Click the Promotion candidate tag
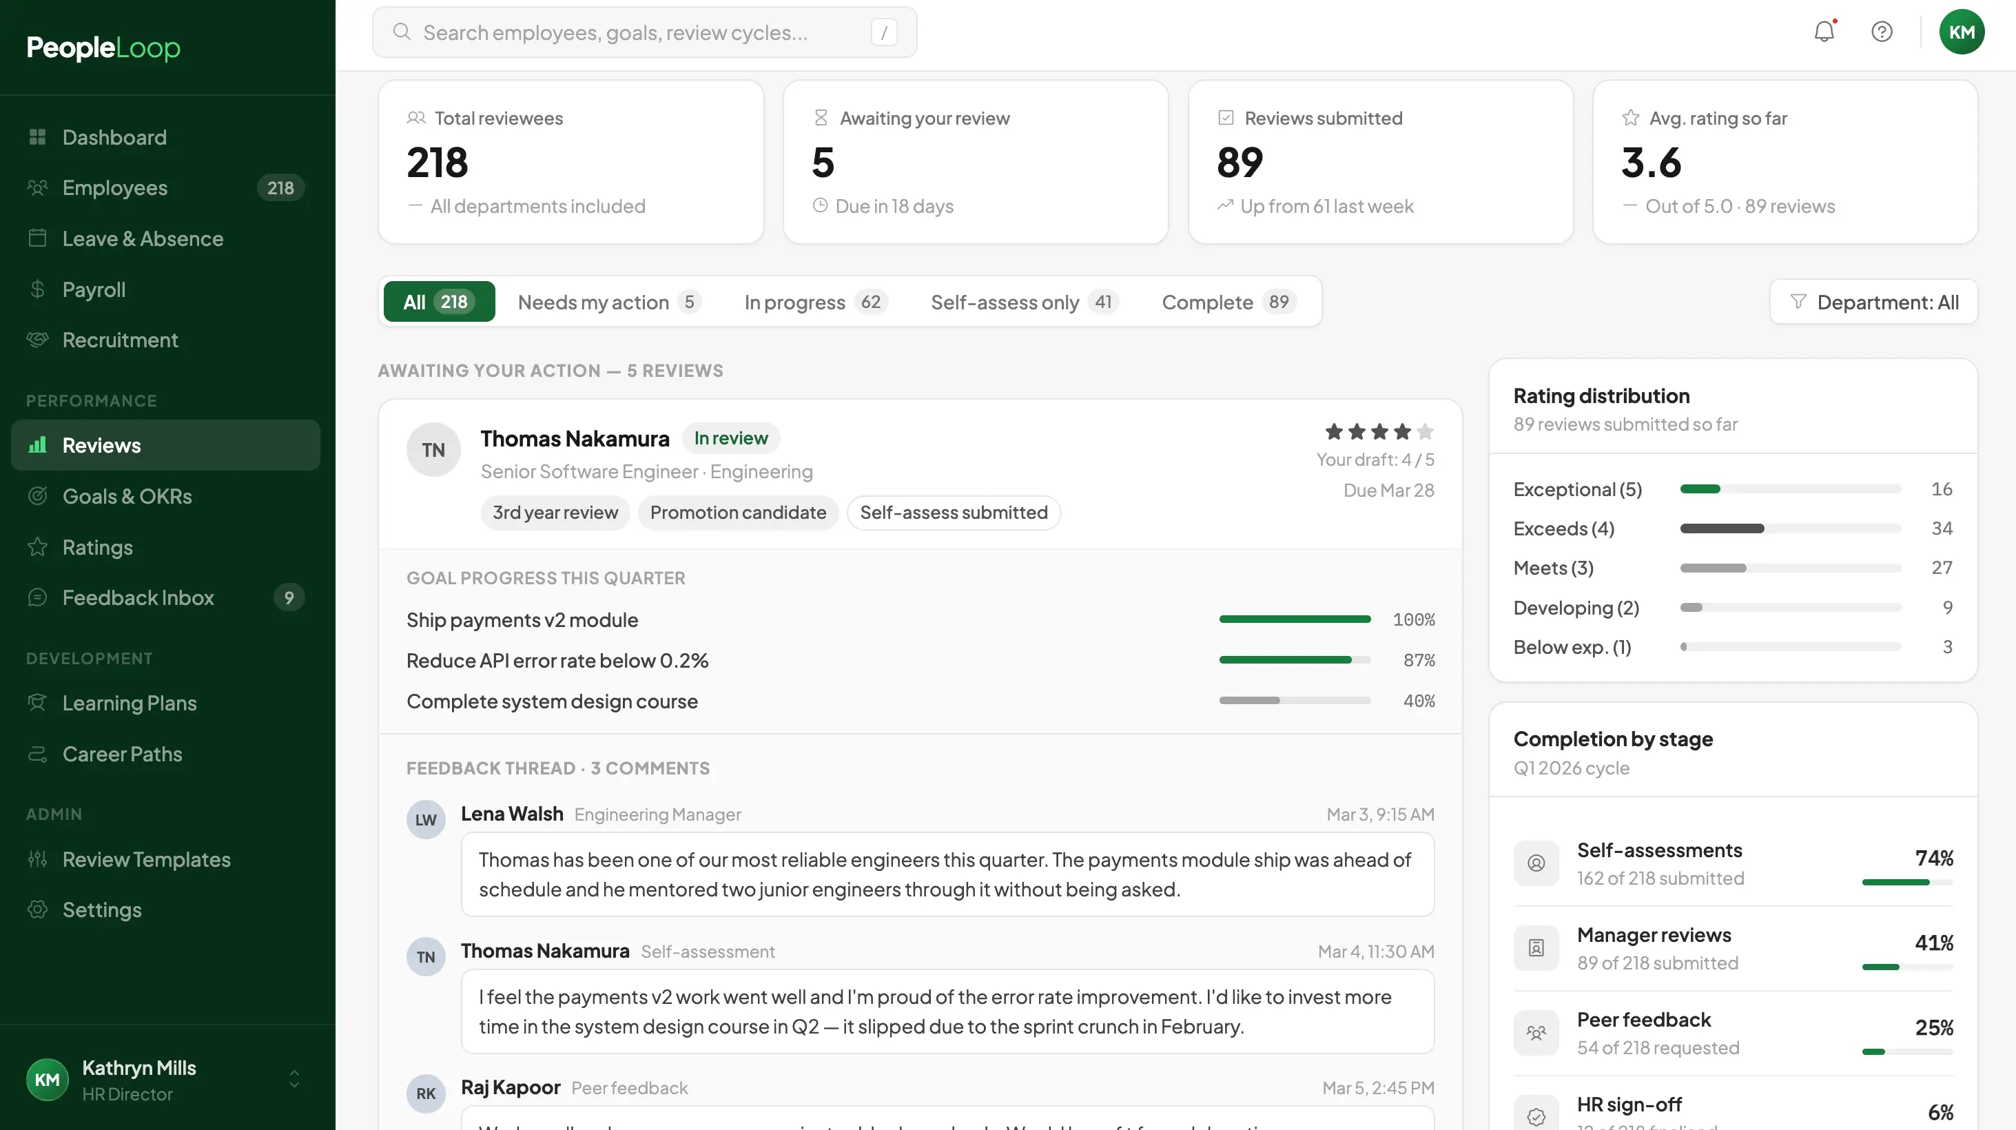Screen dimensions: 2016x1130 point(738,513)
